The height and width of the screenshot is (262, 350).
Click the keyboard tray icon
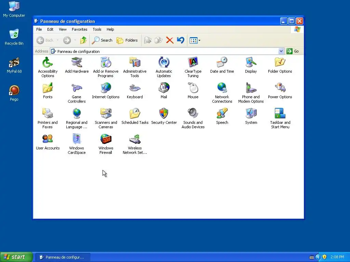312,257
